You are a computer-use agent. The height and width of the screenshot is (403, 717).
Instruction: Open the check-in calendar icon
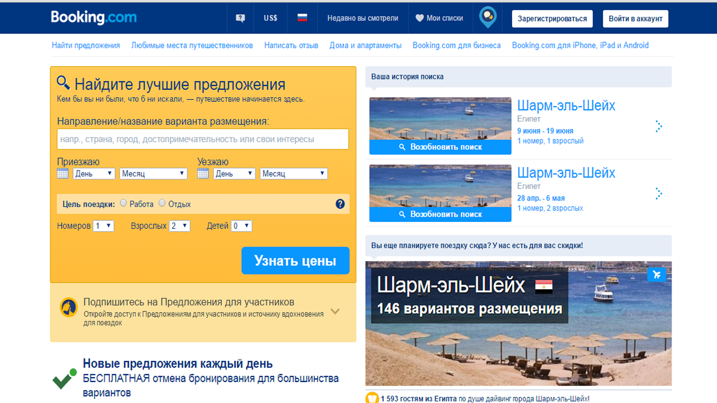pos(62,173)
